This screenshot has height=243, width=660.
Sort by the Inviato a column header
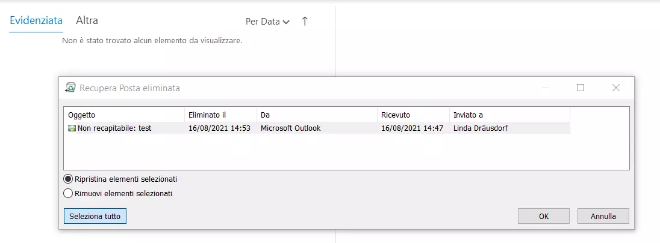point(509,115)
